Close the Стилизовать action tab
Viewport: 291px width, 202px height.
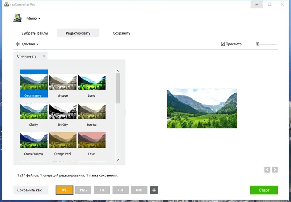coord(44,56)
